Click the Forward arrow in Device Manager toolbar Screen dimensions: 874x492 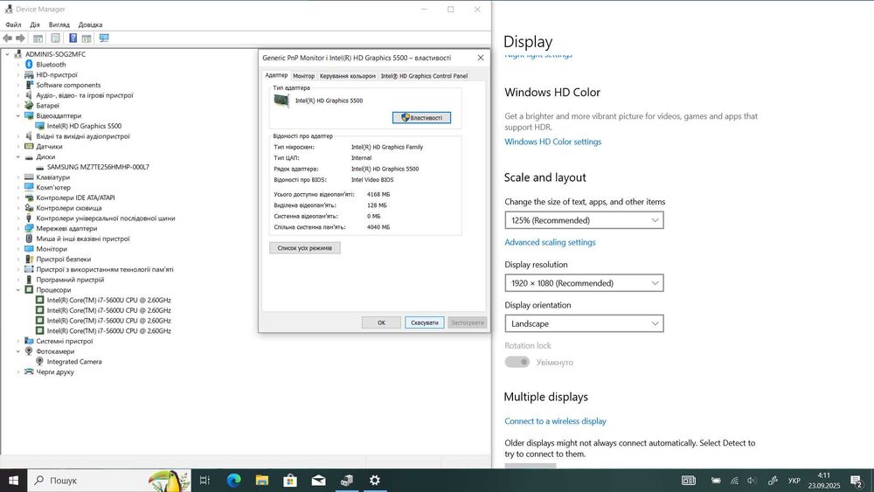coord(21,38)
